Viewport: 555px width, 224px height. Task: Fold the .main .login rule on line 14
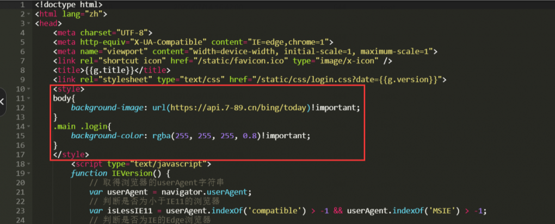[29, 126]
